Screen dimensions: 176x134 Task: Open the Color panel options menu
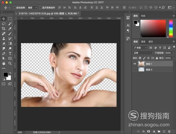point(174,16)
